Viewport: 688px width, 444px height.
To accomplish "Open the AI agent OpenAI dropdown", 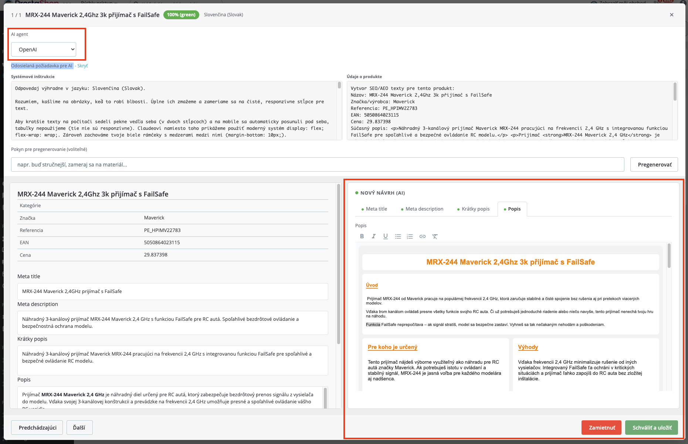I will [x=44, y=50].
